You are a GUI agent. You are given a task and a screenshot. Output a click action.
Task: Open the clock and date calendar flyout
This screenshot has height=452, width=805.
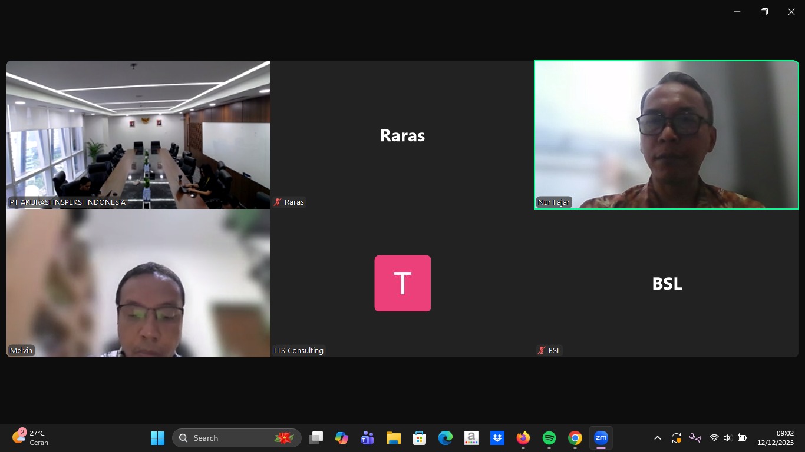point(775,438)
